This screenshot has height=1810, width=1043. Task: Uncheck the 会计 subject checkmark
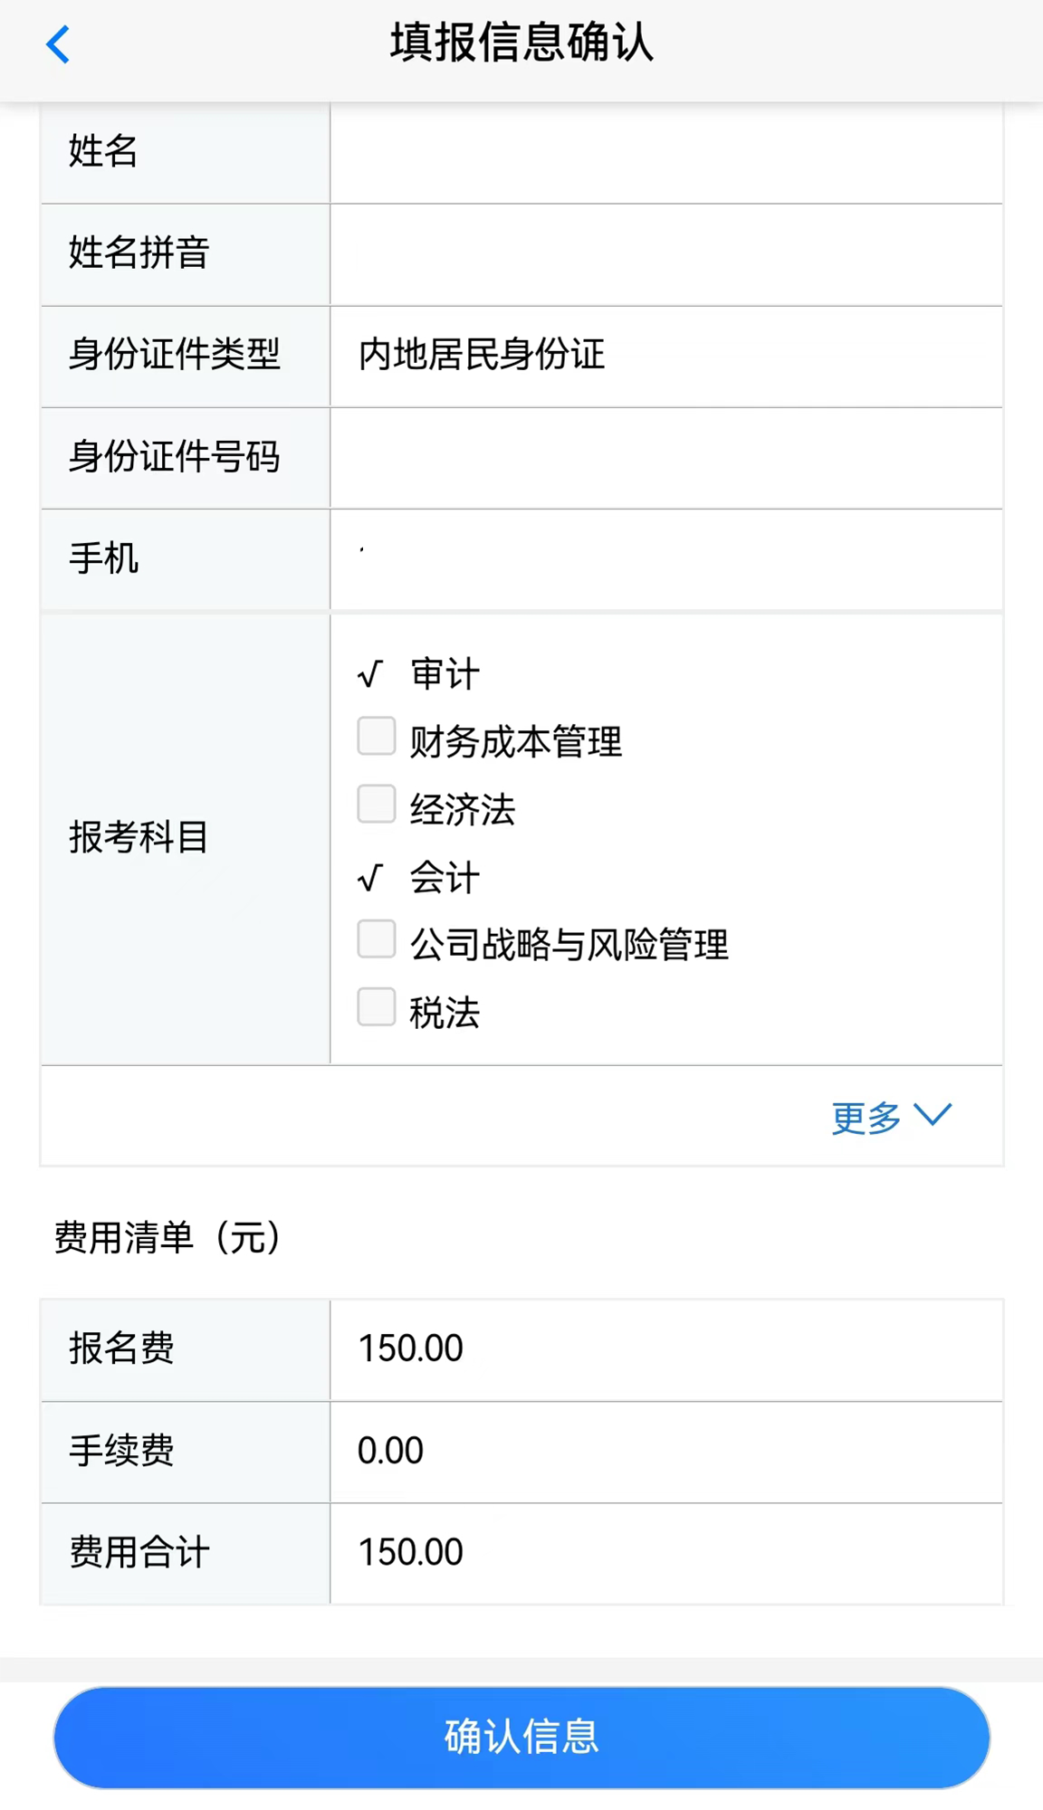coord(371,878)
